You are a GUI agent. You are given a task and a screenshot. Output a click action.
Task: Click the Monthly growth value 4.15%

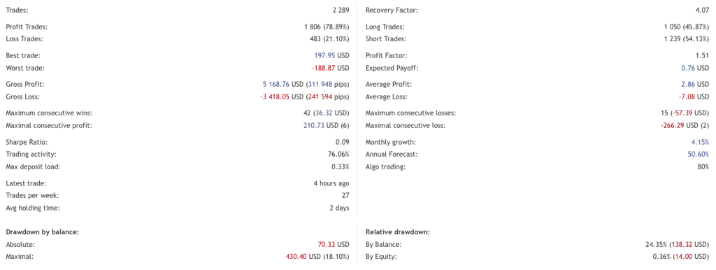tap(701, 142)
